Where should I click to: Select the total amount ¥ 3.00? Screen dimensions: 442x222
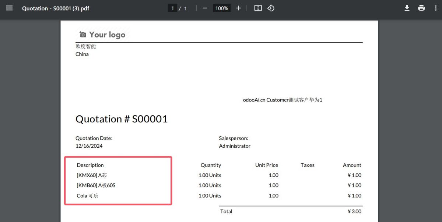click(355, 211)
